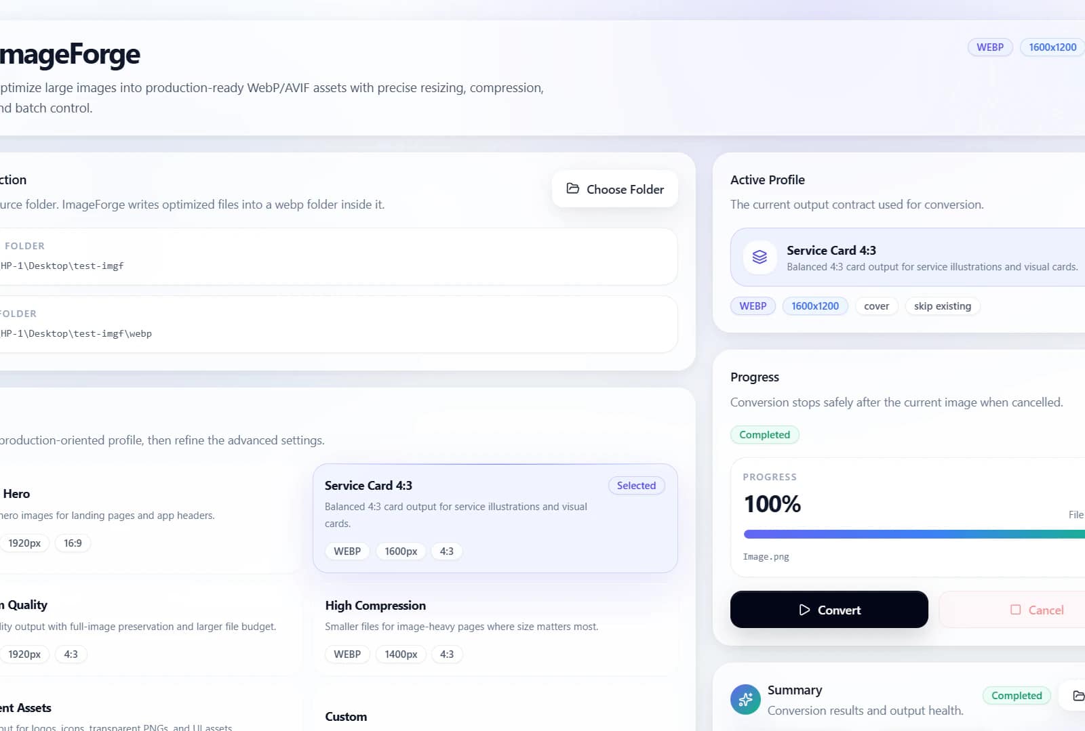Click the layers icon beside Service Card 4:3
The image size is (1085, 731).
point(759,257)
